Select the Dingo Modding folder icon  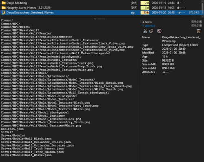tap(4, 3)
